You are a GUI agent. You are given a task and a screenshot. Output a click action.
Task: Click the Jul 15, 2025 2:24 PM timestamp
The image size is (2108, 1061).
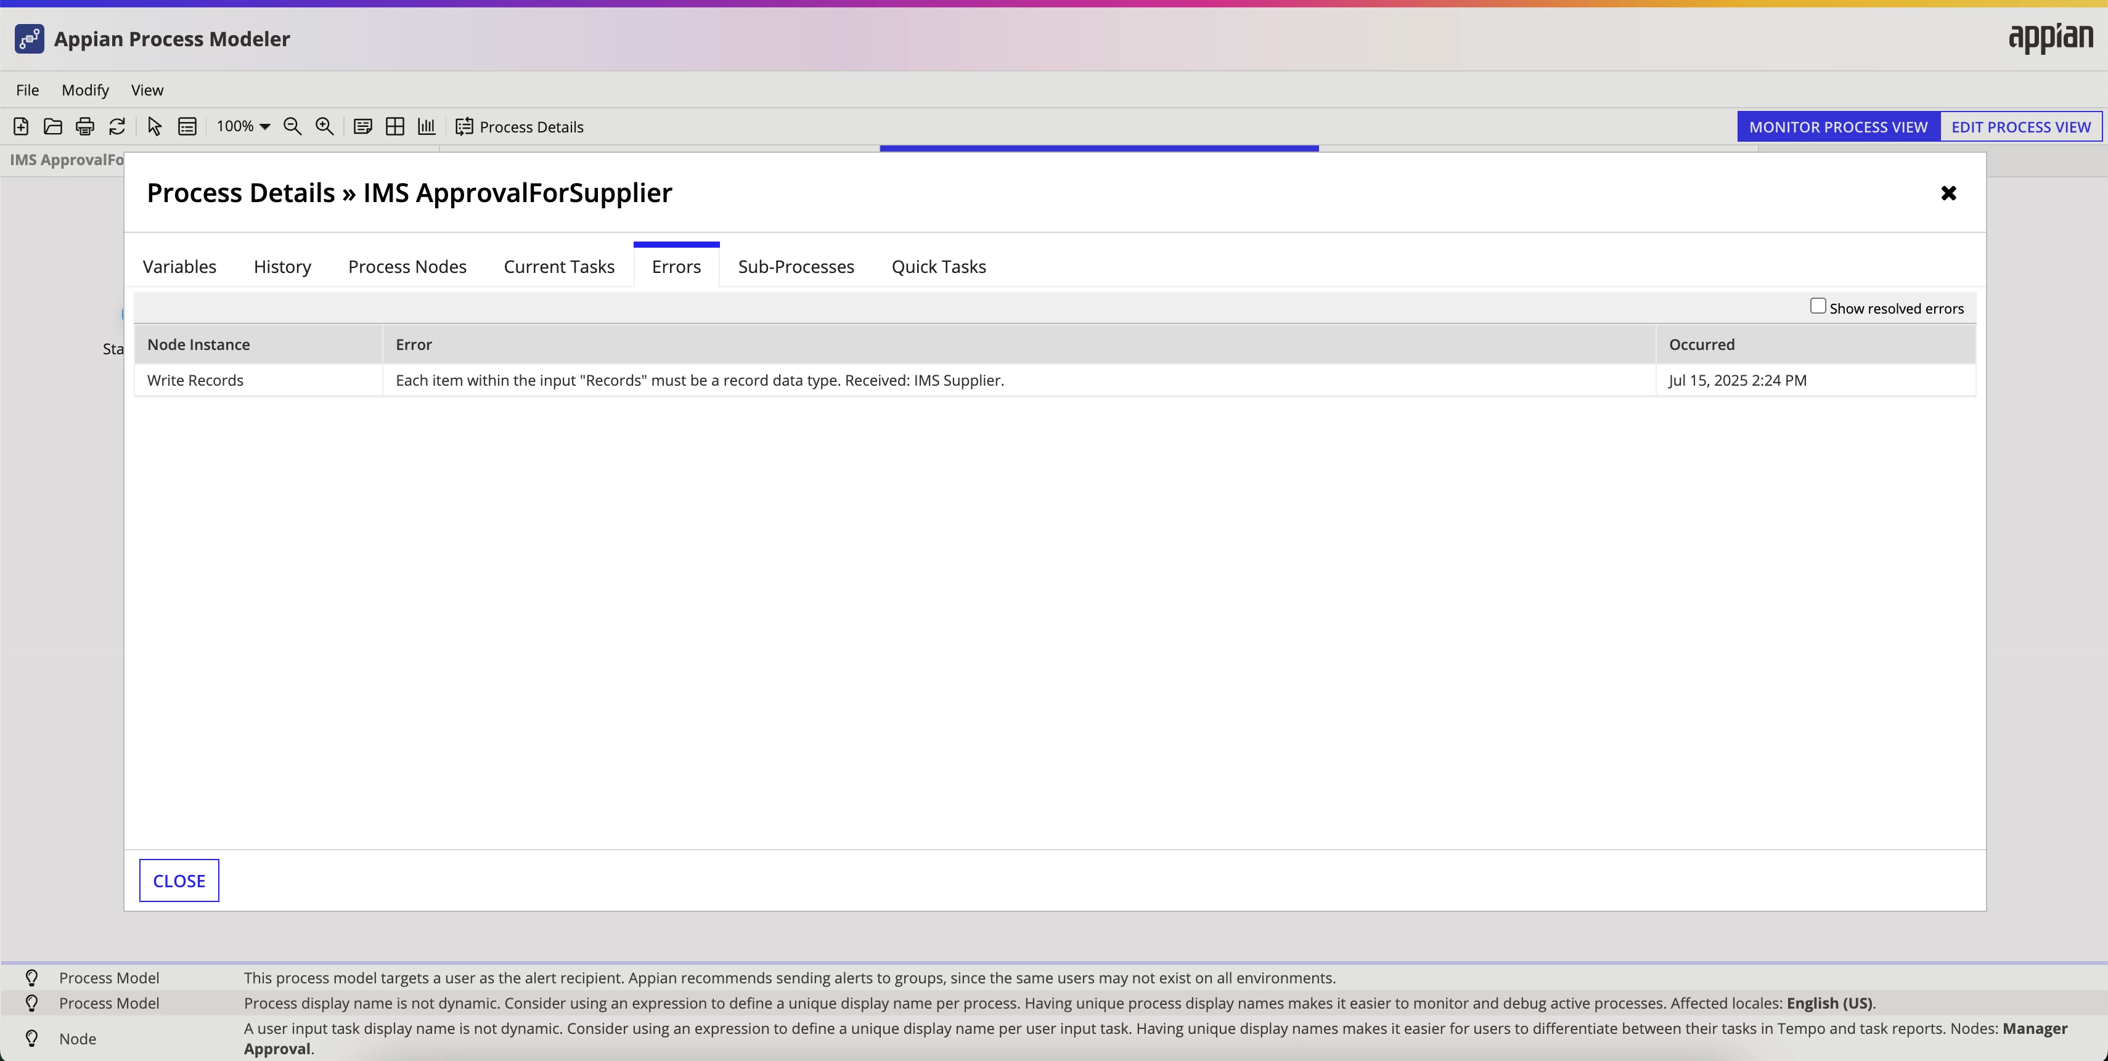1738,380
